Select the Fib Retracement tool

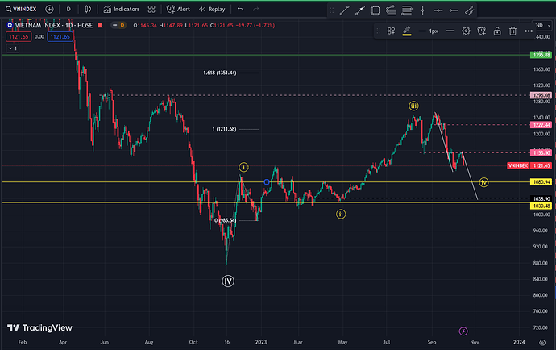click(x=407, y=10)
